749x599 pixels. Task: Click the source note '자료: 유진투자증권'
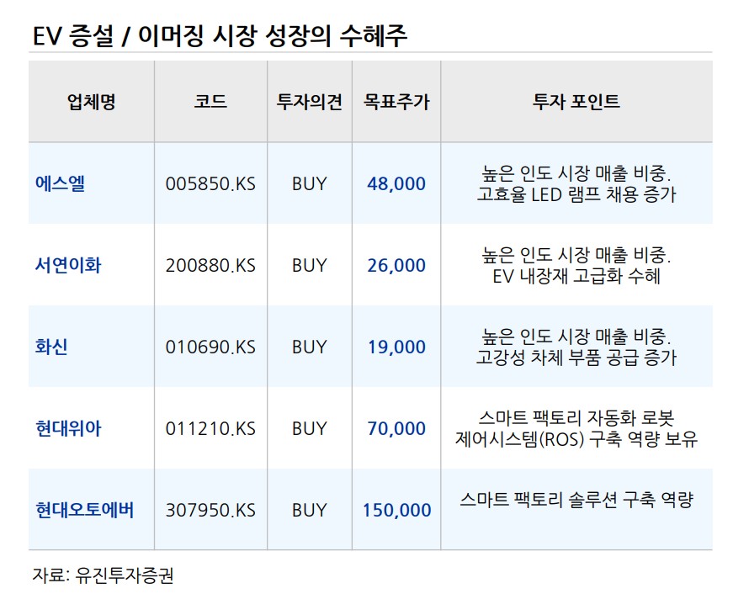104,575
